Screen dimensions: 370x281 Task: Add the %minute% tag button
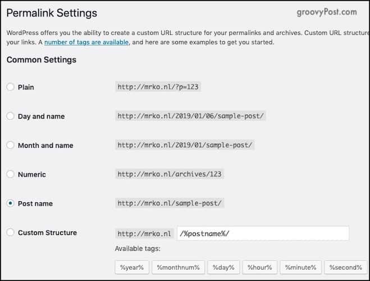coord(300,268)
